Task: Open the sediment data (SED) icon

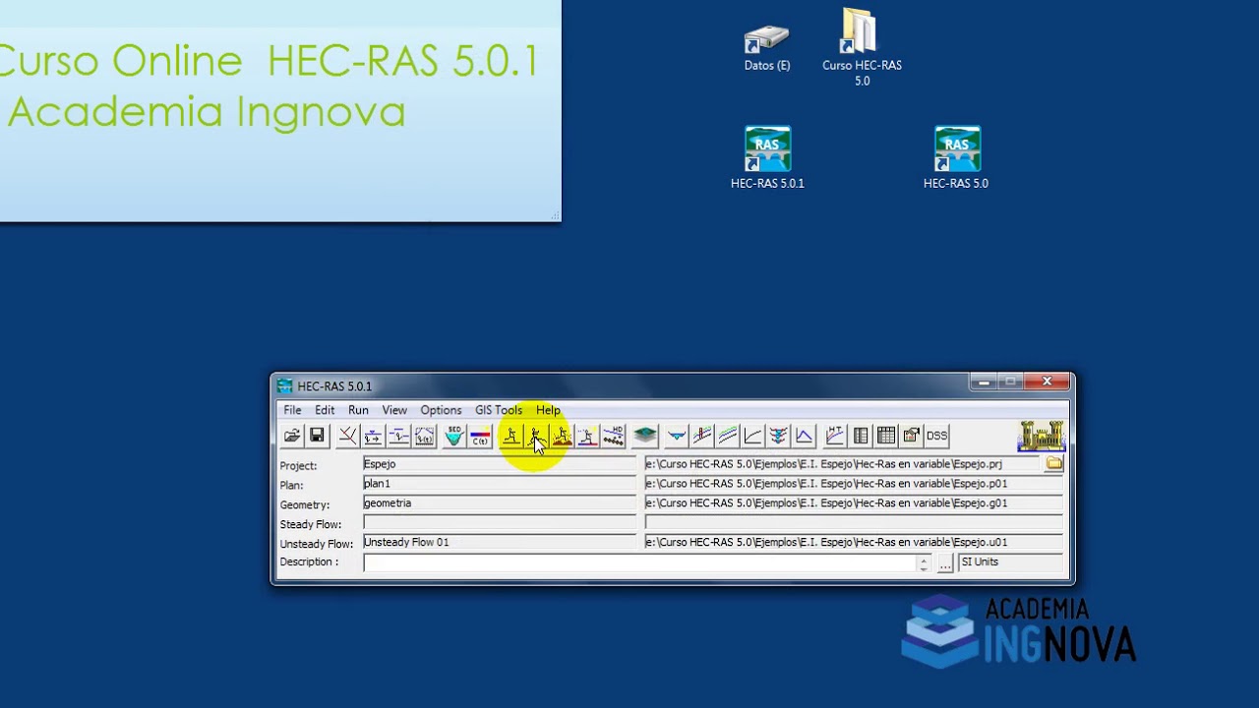Action: coord(453,436)
